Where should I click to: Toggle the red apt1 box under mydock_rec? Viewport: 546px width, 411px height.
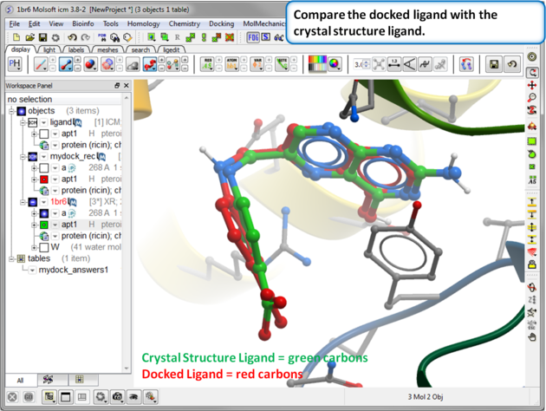coord(43,179)
